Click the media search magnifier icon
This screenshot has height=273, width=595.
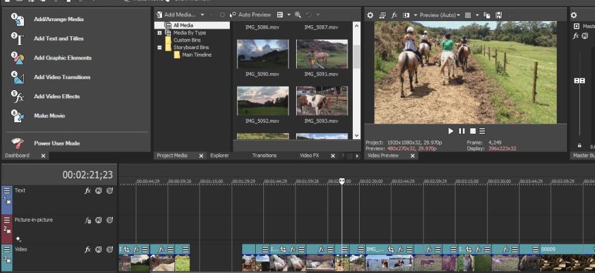coord(298,15)
